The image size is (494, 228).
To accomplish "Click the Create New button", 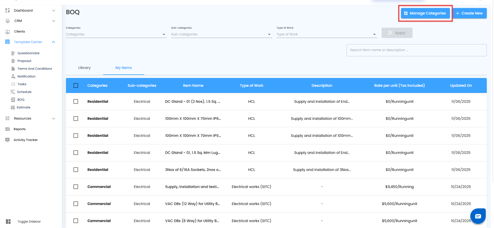I will pos(469,13).
